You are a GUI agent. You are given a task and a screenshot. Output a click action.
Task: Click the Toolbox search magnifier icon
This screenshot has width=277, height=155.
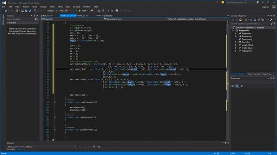click(x=35, y=19)
